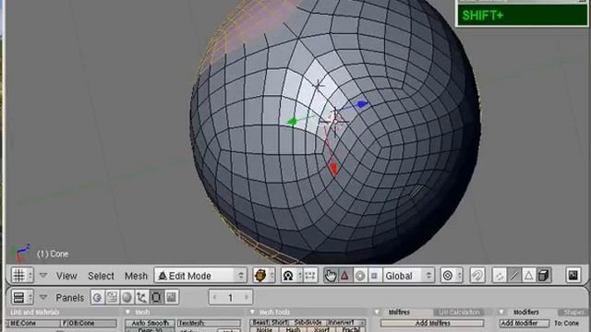591x332 pixels.
Task: Adjust the Degr: 30 slider
Action: tap(150, 330)
